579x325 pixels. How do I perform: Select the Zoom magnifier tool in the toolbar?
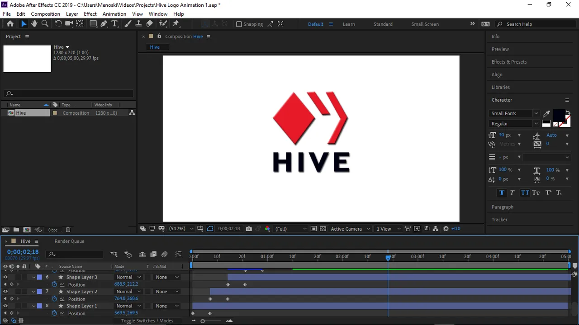coord(45,24)
